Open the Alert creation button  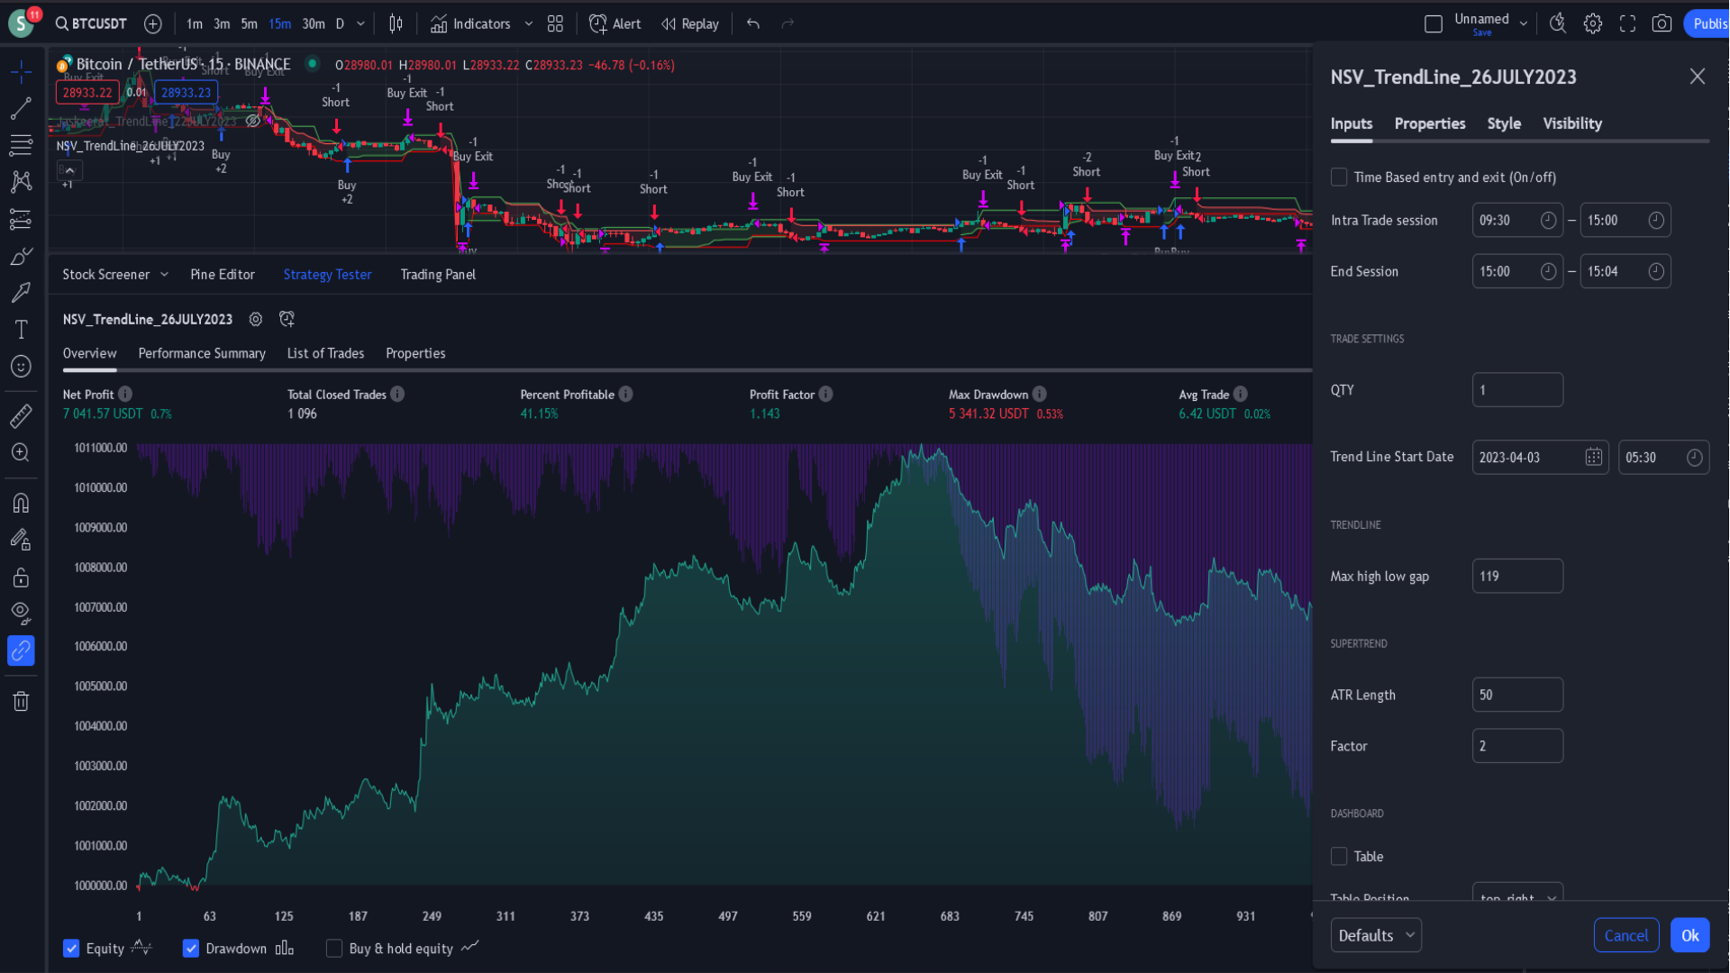[x=615, y=24]
